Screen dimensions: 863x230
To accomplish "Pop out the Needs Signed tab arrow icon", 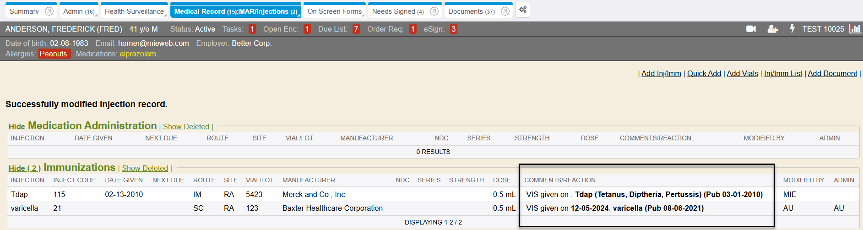I will point(434,11).
